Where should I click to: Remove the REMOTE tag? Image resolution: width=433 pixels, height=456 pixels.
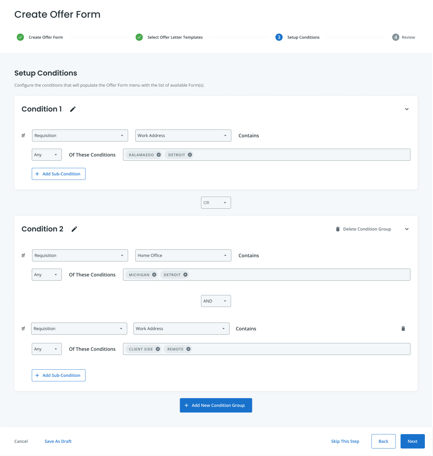click(188, 349)
